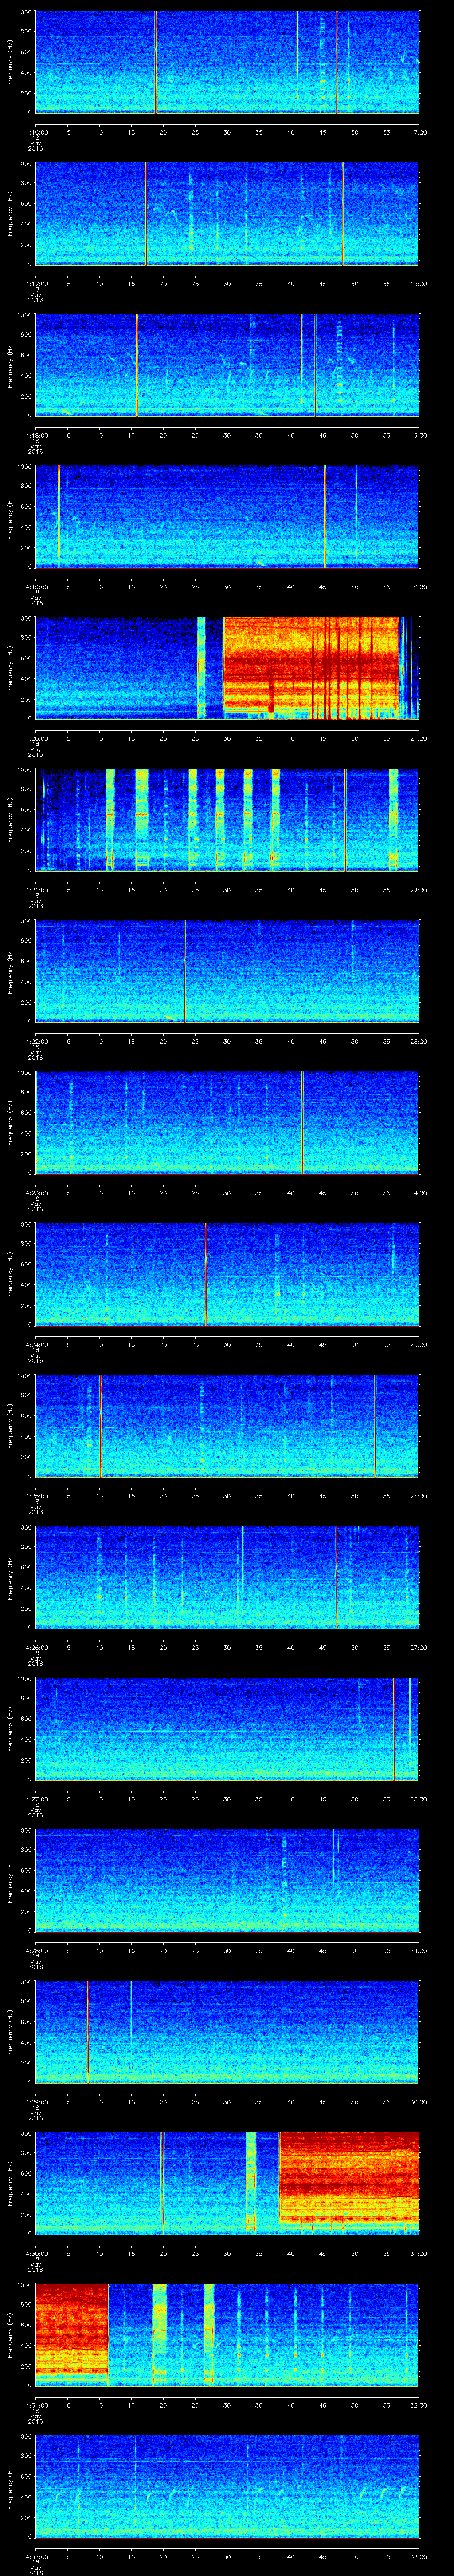
Task: Click the '4:31:00' start time label
Action: coord(36,2405)
